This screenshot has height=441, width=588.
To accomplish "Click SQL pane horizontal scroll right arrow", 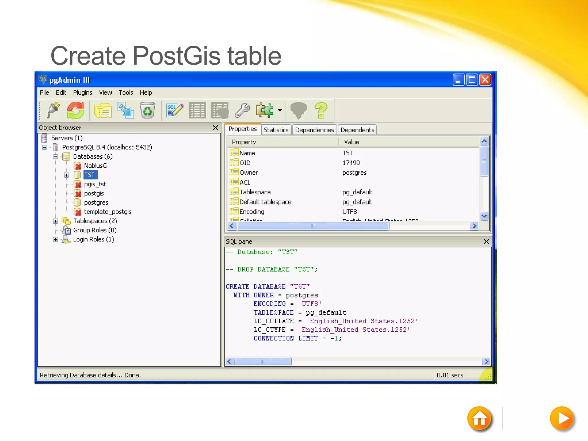I will tap(486, 361).
